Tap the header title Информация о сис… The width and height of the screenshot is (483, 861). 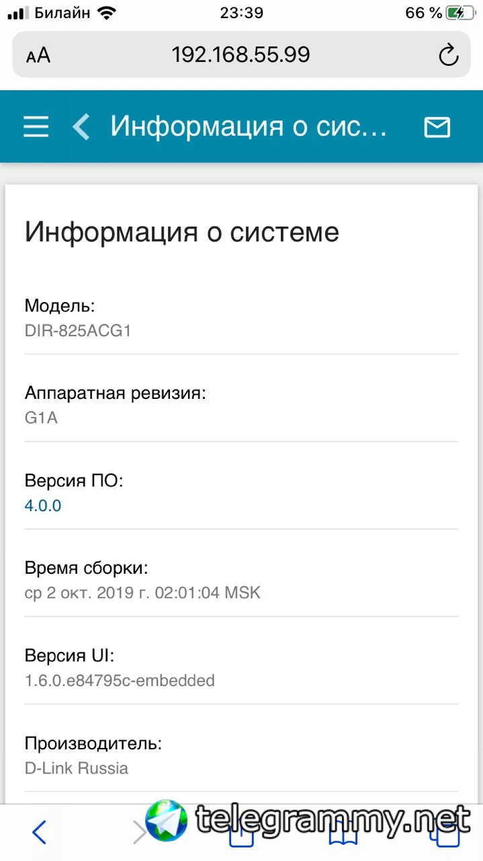coord(249,126)
